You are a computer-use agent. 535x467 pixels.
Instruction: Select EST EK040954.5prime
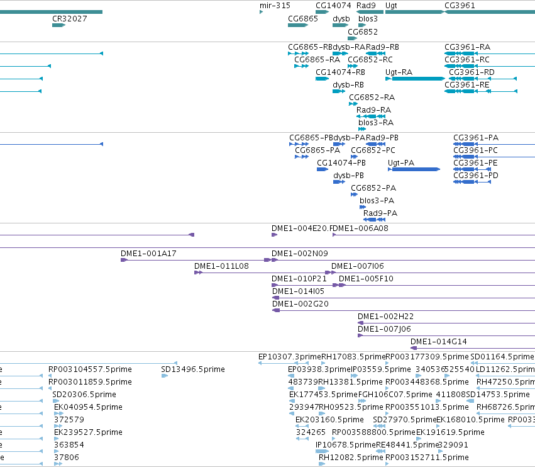pos(88,407)
